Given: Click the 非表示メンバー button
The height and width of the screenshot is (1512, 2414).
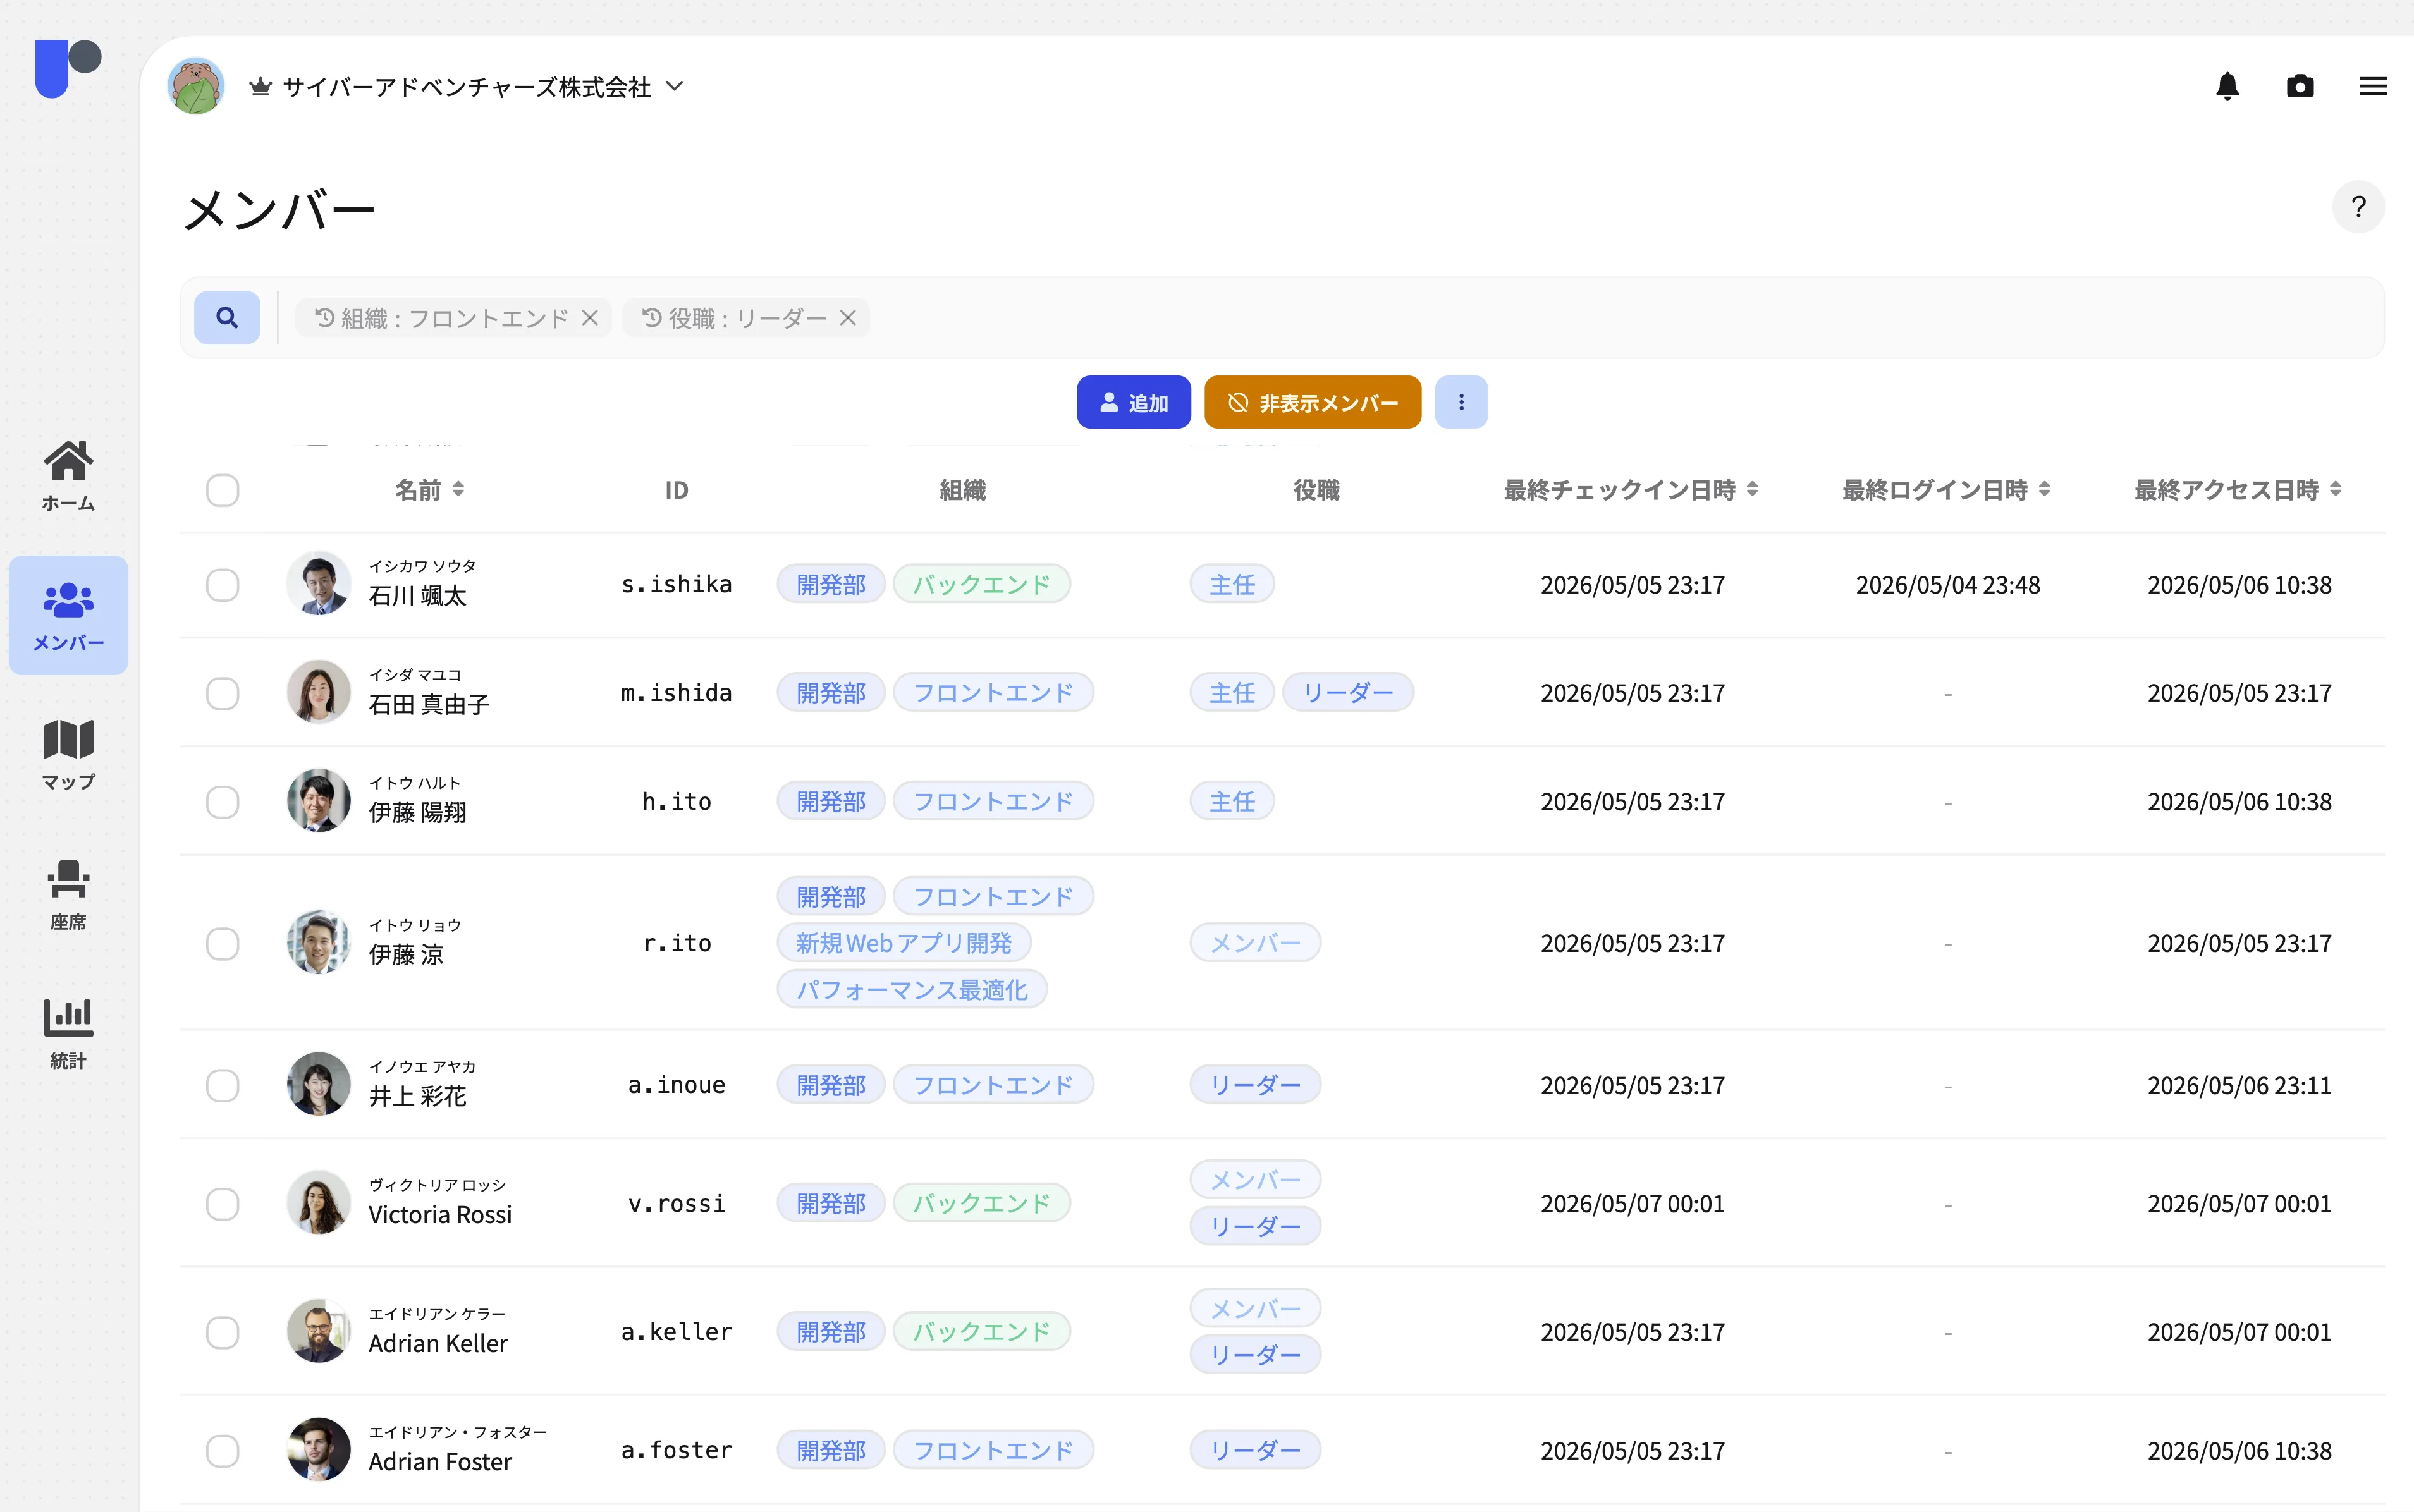Looking at the screenshot, I should (x=1312, y=402).
